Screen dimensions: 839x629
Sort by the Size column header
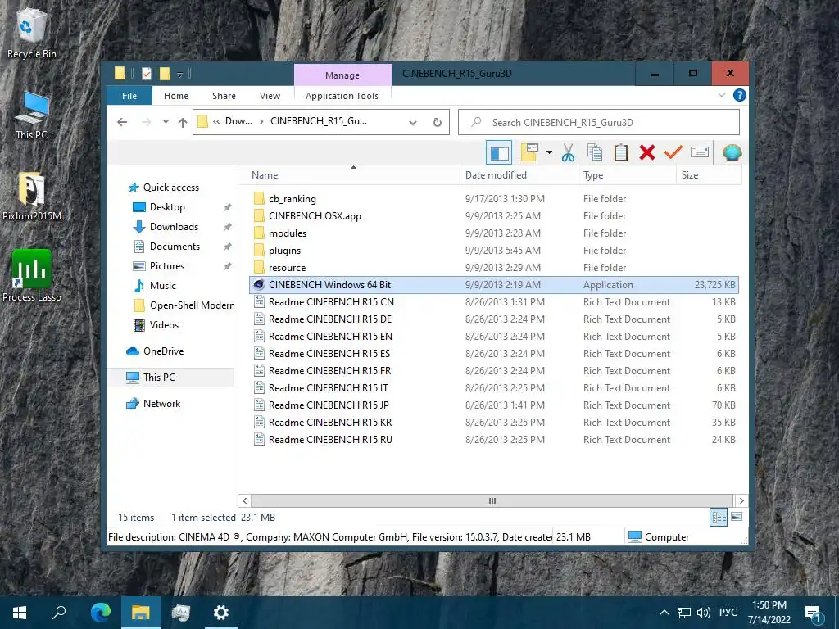pyautogui.click(x=709, y=175)
